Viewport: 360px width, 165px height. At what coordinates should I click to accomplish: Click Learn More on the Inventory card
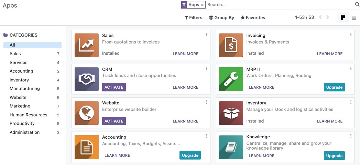point(330,121)
